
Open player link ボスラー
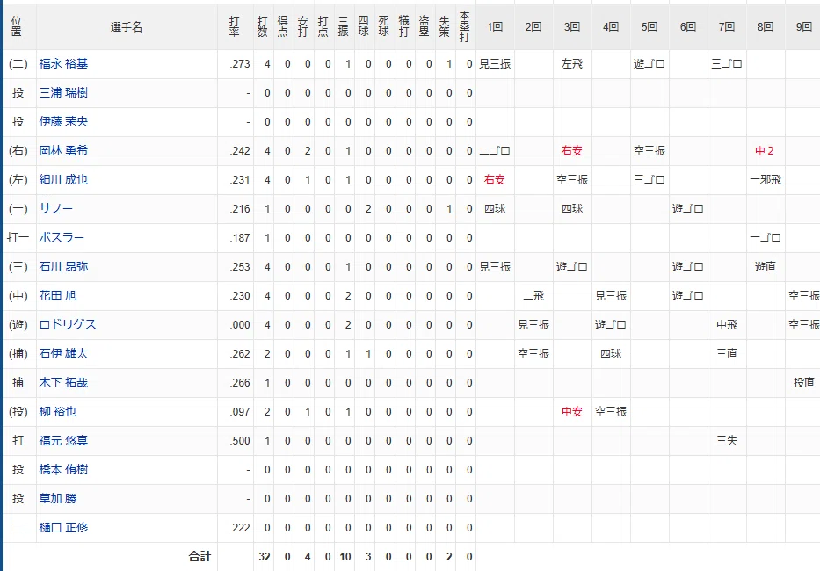coord(62,237)
